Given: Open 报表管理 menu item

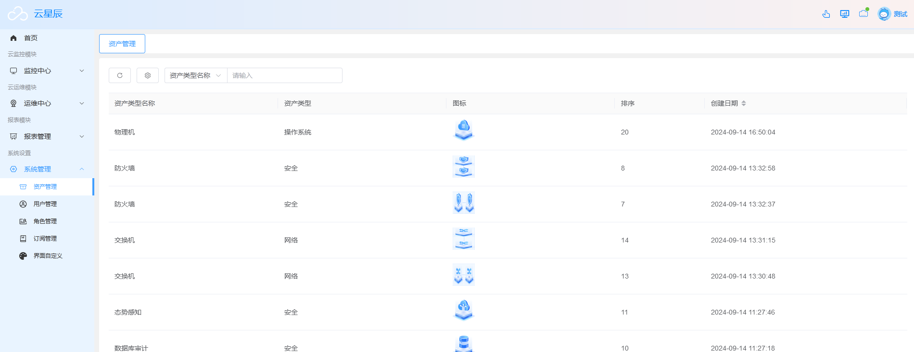Looking at the screenshot, I should (x=47, y=136).
